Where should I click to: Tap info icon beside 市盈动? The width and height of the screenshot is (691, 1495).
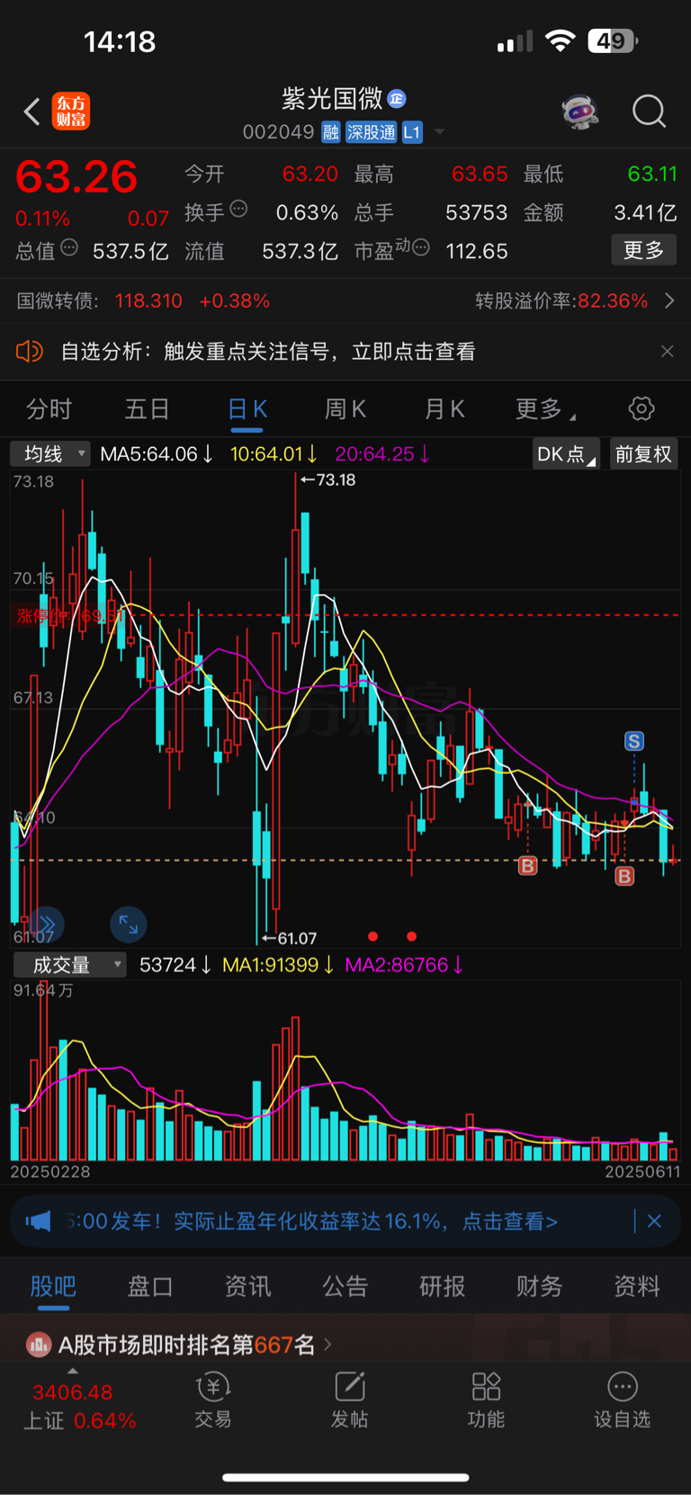click(420, 247)
